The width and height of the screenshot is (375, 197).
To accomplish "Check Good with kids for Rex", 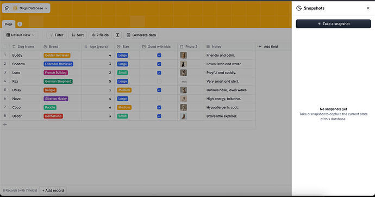I will pyautogui.click(x=159, y=82).
